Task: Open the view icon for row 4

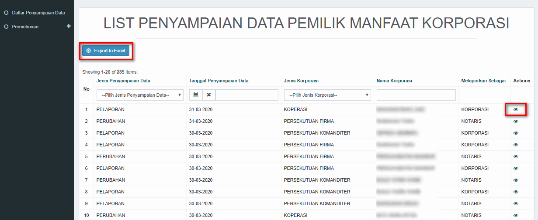Action: coord(516,145)
